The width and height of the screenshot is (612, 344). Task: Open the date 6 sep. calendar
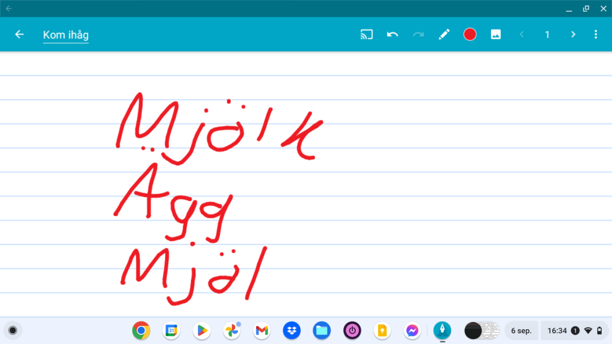point(521,331)
